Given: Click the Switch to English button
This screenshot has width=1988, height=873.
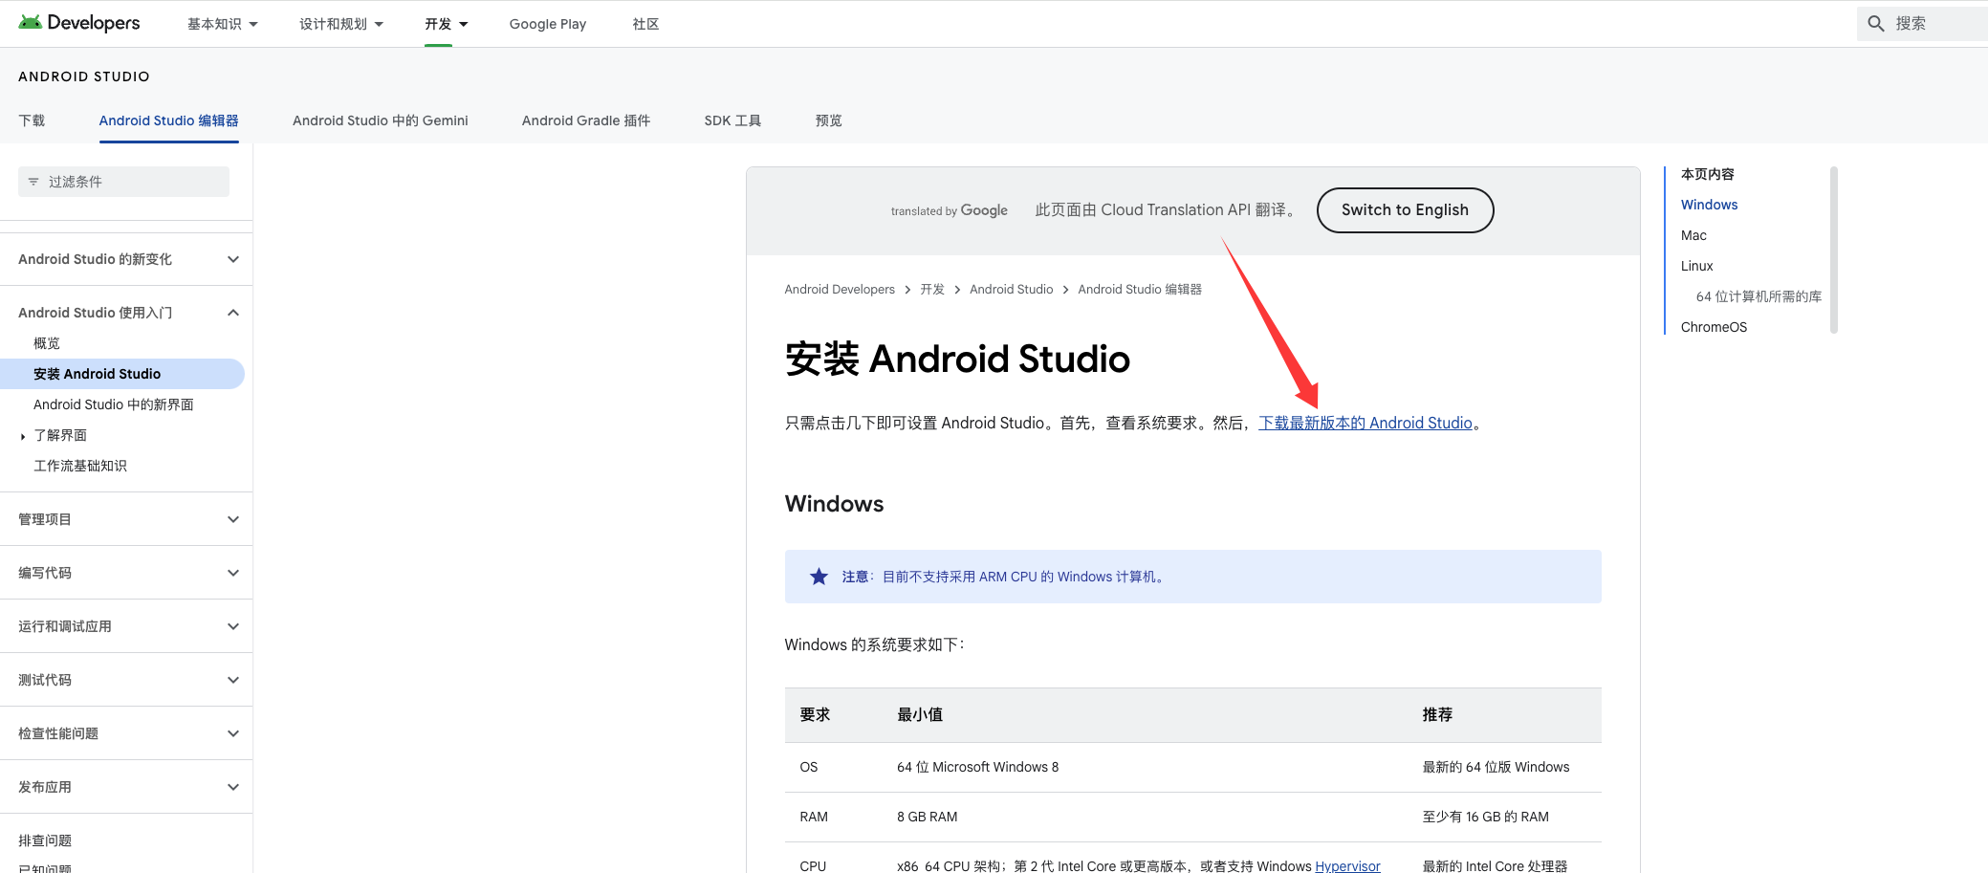Looking at the screenshot, I should point(1404,210).
